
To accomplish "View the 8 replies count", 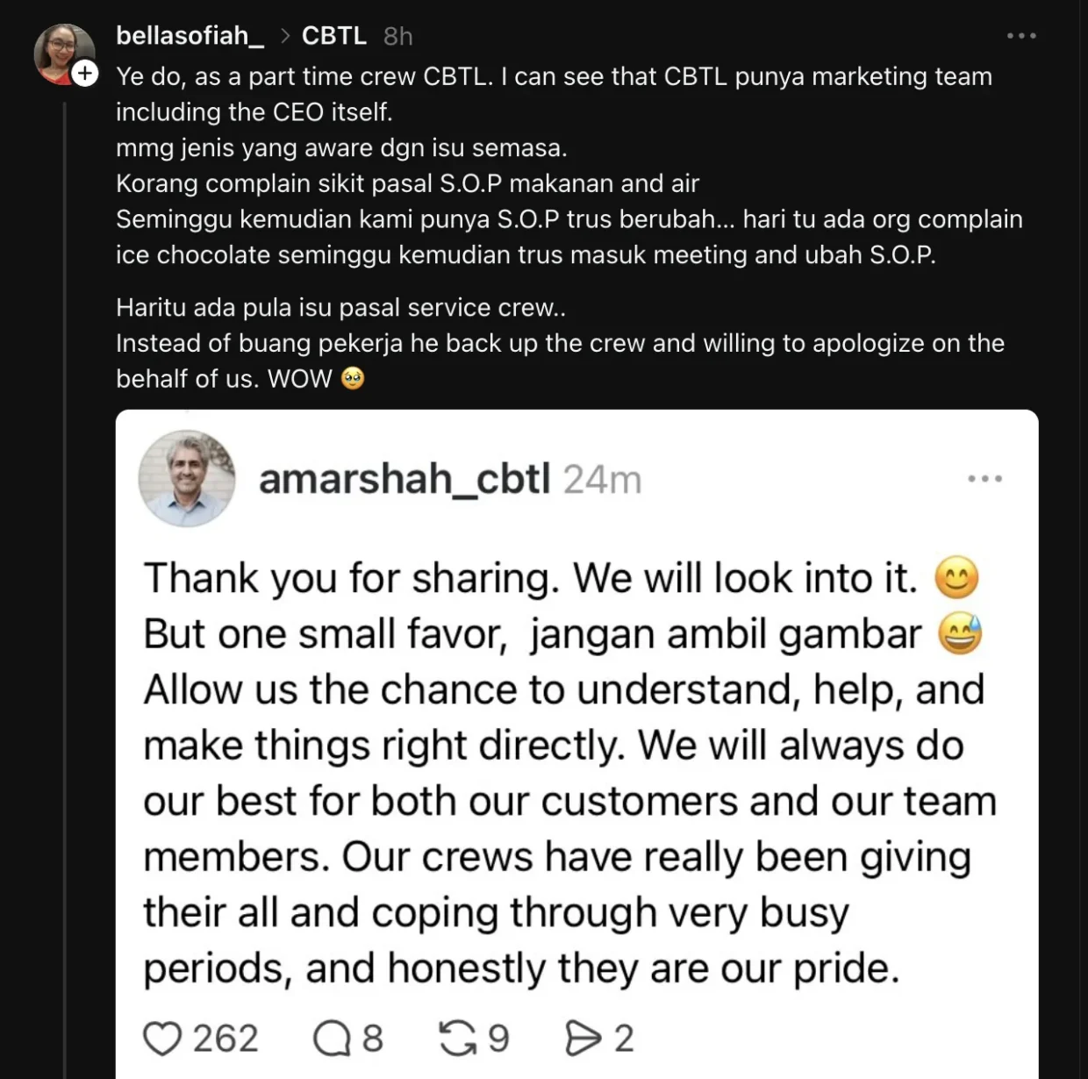I will tap(373, 1039).
